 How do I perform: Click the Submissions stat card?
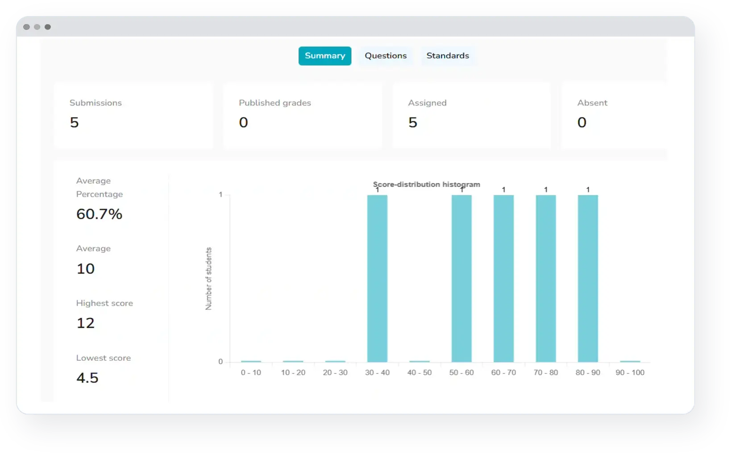[133, 115]
